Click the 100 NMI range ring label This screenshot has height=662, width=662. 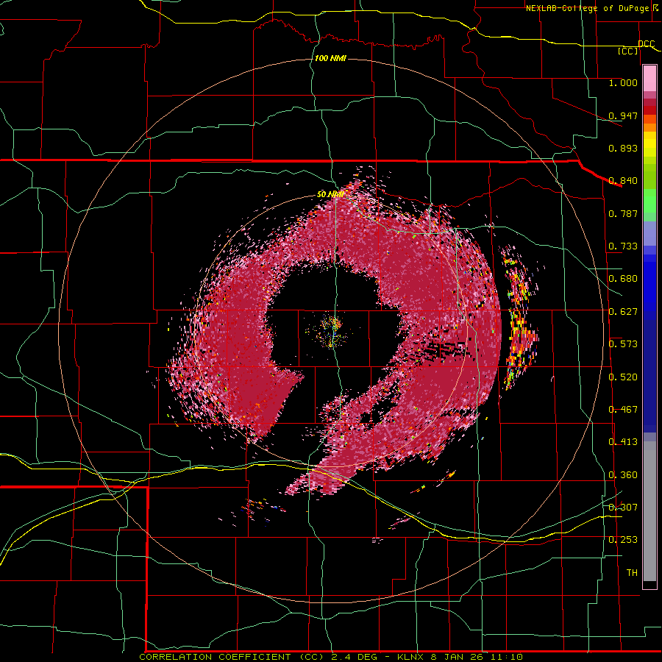coord(330,58)
